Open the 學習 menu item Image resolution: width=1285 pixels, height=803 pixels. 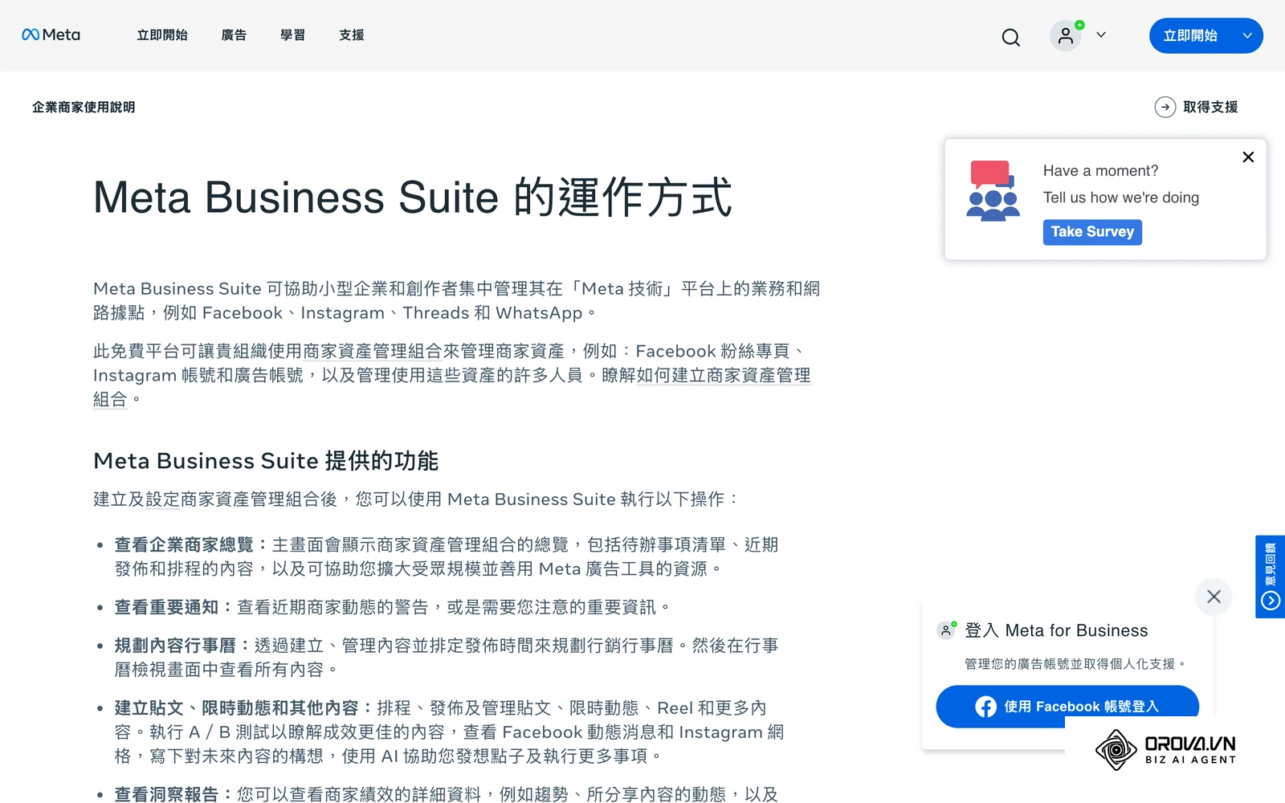coord(292,35)
